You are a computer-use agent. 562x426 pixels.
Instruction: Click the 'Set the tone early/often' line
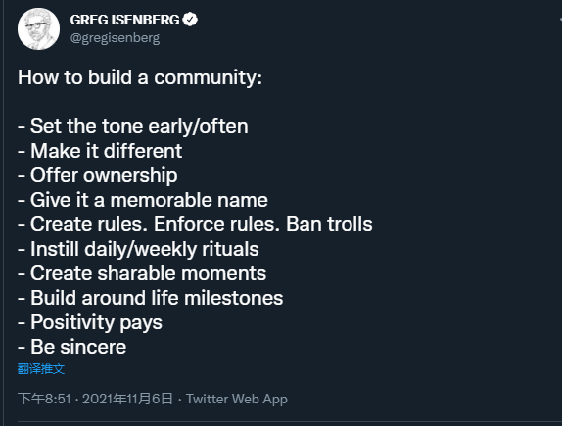[133, 126]
